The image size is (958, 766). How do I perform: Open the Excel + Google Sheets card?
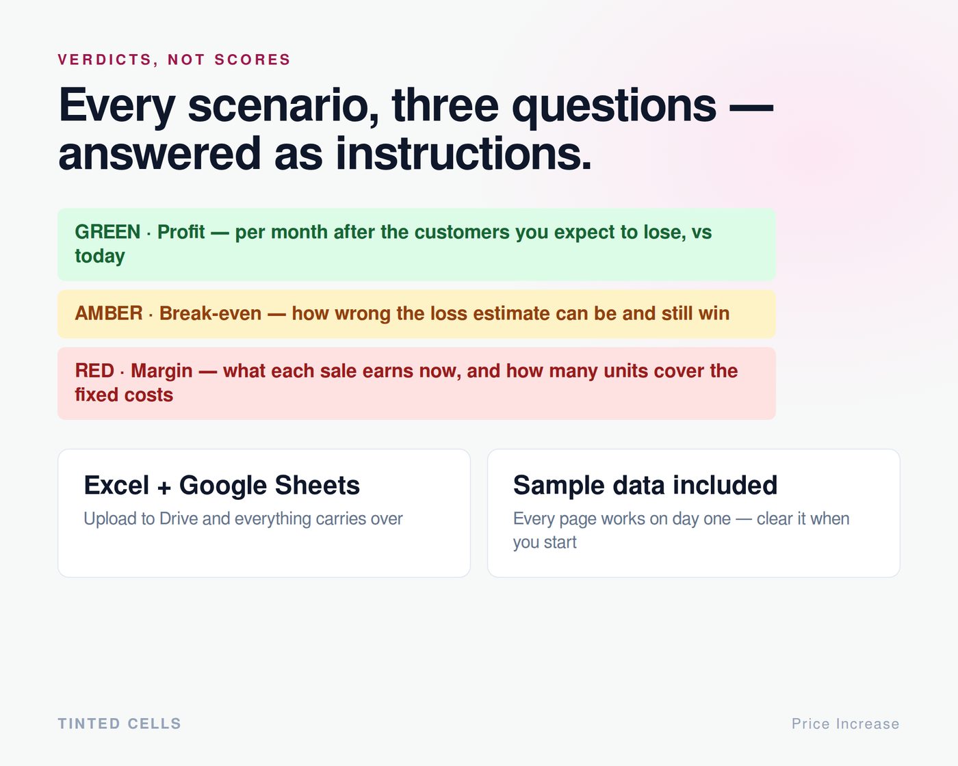[264, 513]
